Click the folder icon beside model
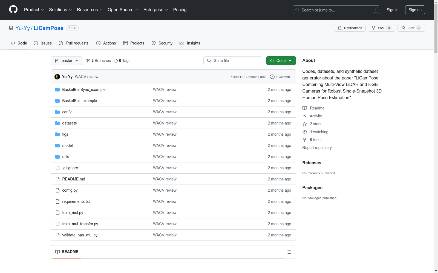 pyautogui.click(x=57, y=146)
